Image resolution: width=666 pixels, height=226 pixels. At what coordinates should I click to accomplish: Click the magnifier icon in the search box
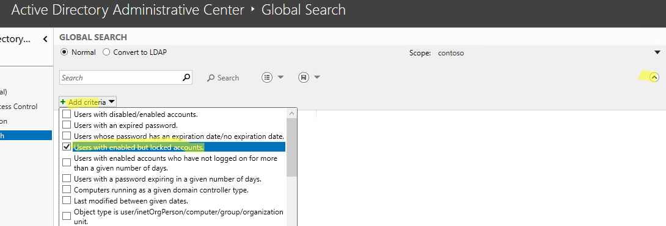(x=186, y=77)
